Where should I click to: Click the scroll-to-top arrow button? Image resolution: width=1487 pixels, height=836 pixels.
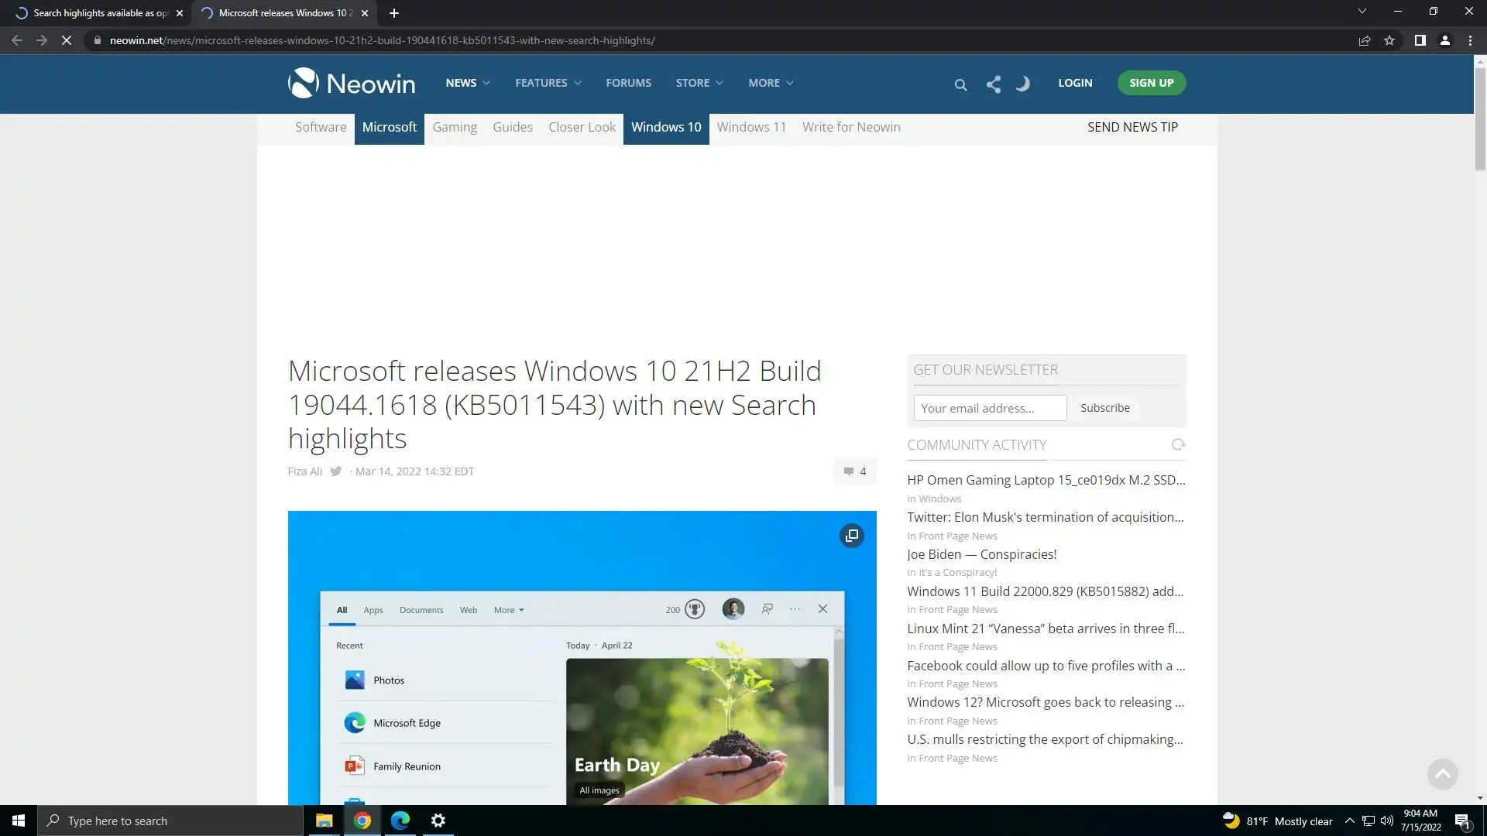click(x=1442, y=773)
